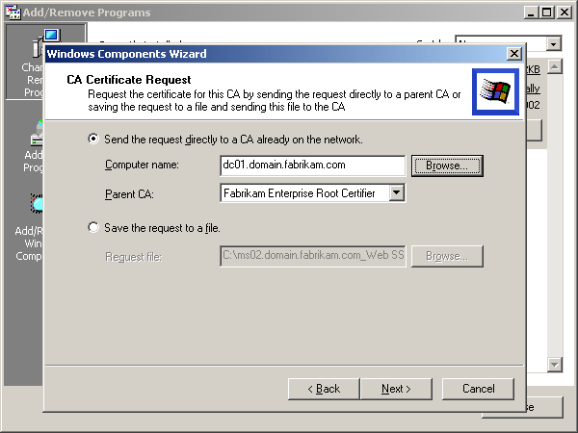Go Back to the previous wizard page
578x433 pixels.
[323, 389]
